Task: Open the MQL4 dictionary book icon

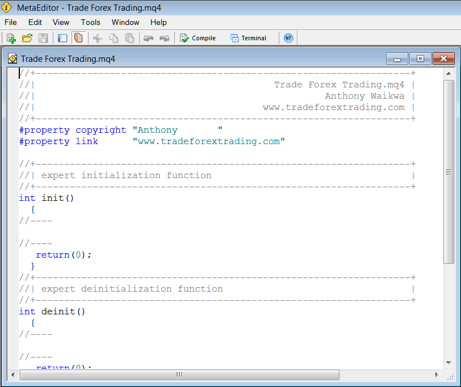Action: click(78, 37)
